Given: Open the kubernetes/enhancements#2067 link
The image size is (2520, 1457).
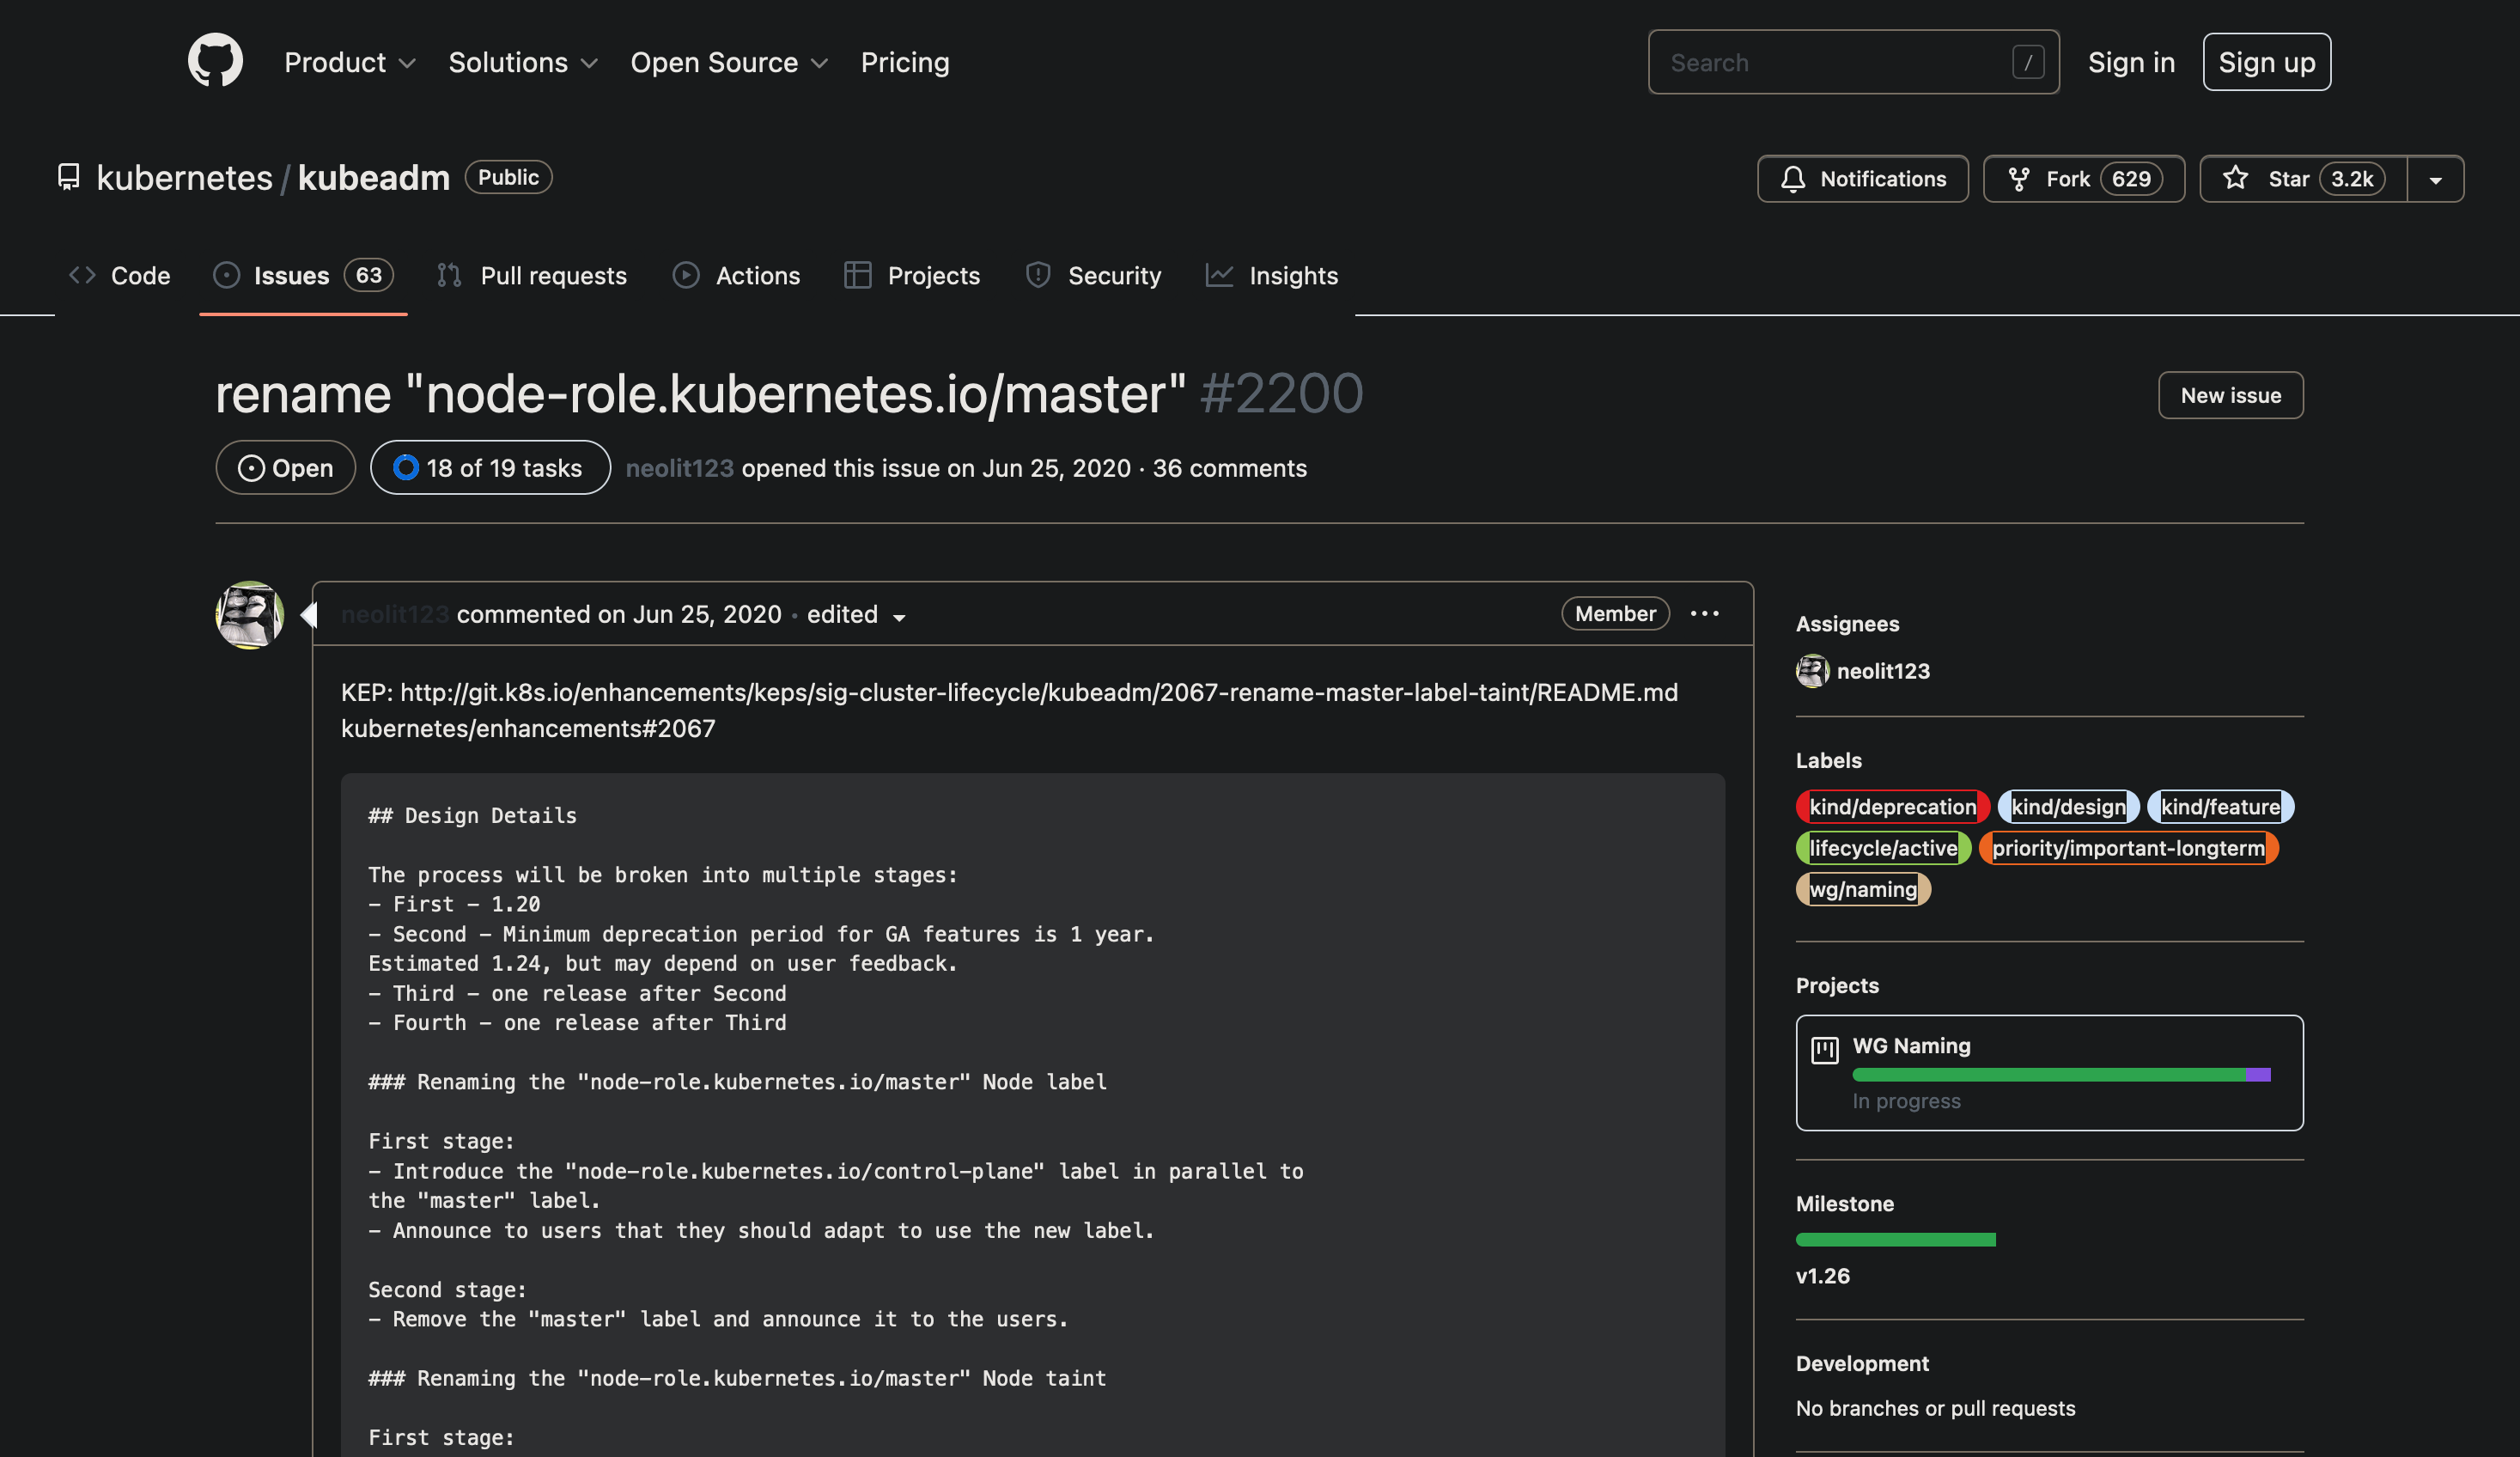Looking at the screenshot, I should click(528, 728).
